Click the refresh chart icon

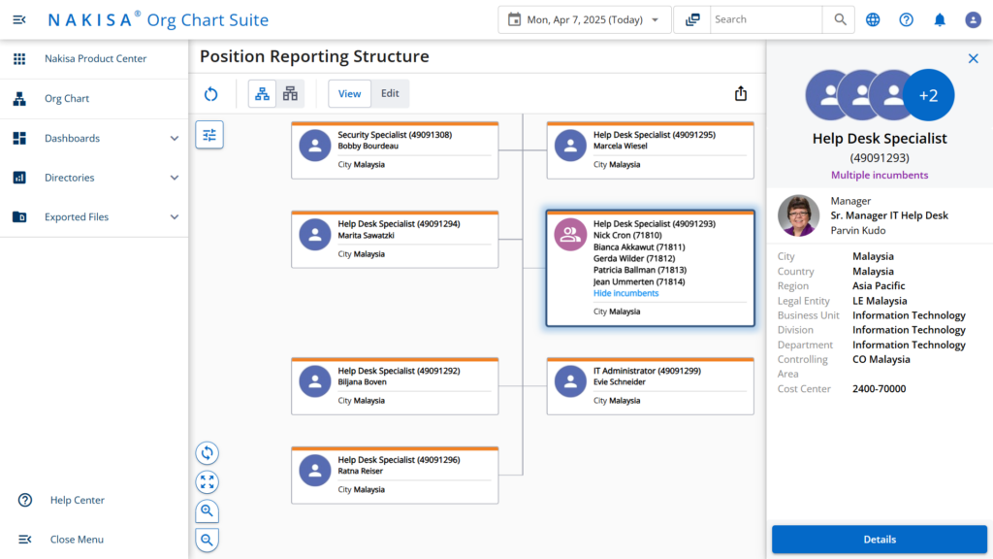click(211, 93)
